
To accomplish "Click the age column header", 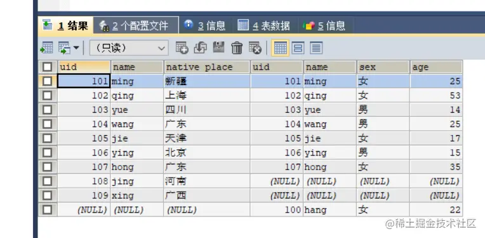I will (x=436, y=67).
